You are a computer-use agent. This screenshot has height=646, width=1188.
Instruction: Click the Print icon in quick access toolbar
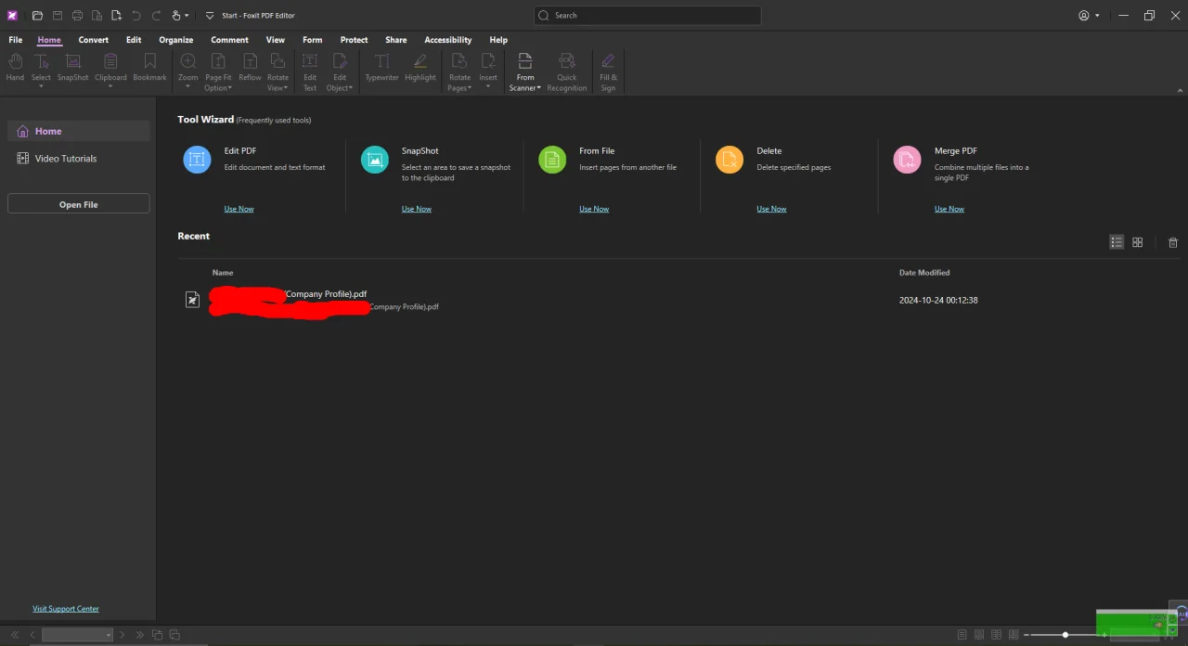coord(77,16)
